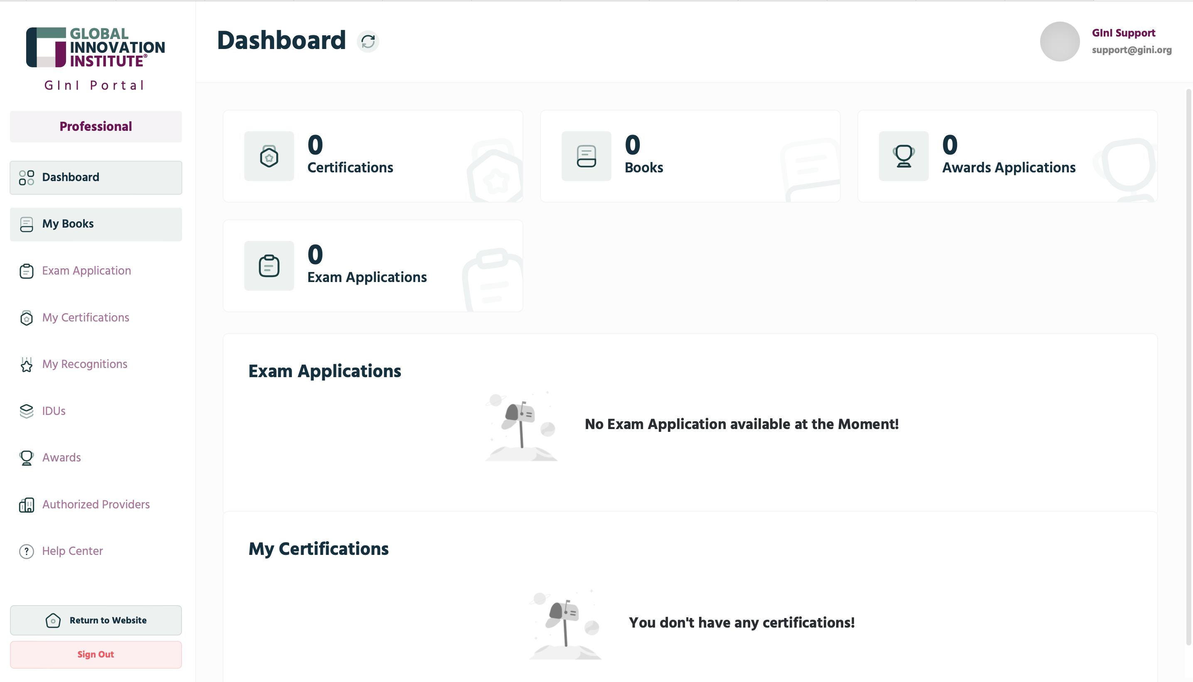The image size is (1193, 682).
Task: Open the Awards section
Action: coord(96,458)
